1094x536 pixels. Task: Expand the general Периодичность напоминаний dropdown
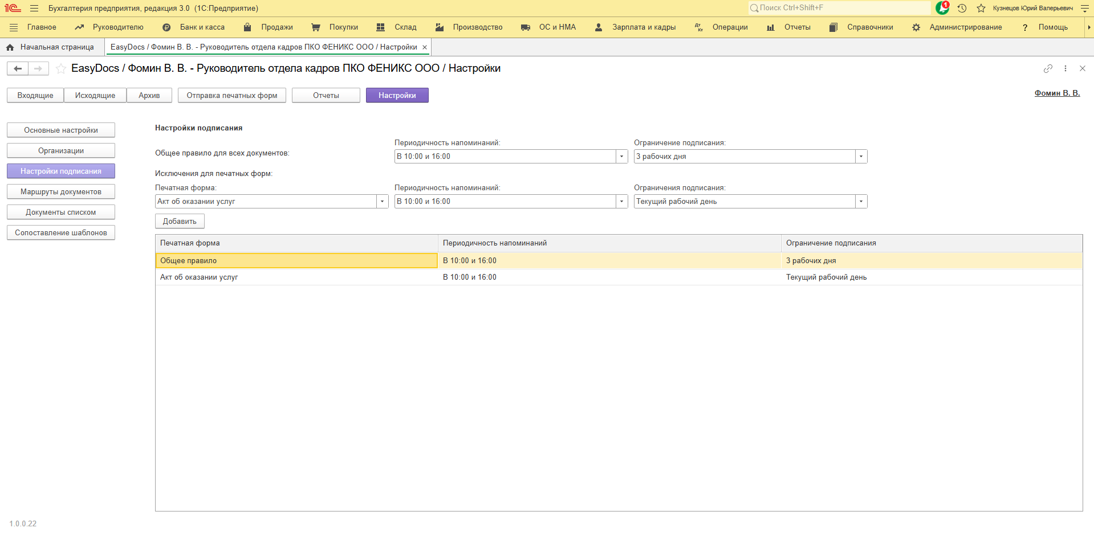pos(621,157)
